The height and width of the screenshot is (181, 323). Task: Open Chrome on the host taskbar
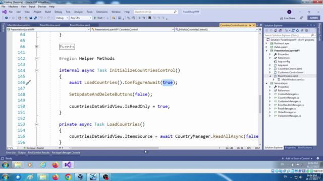click(68, 177)
